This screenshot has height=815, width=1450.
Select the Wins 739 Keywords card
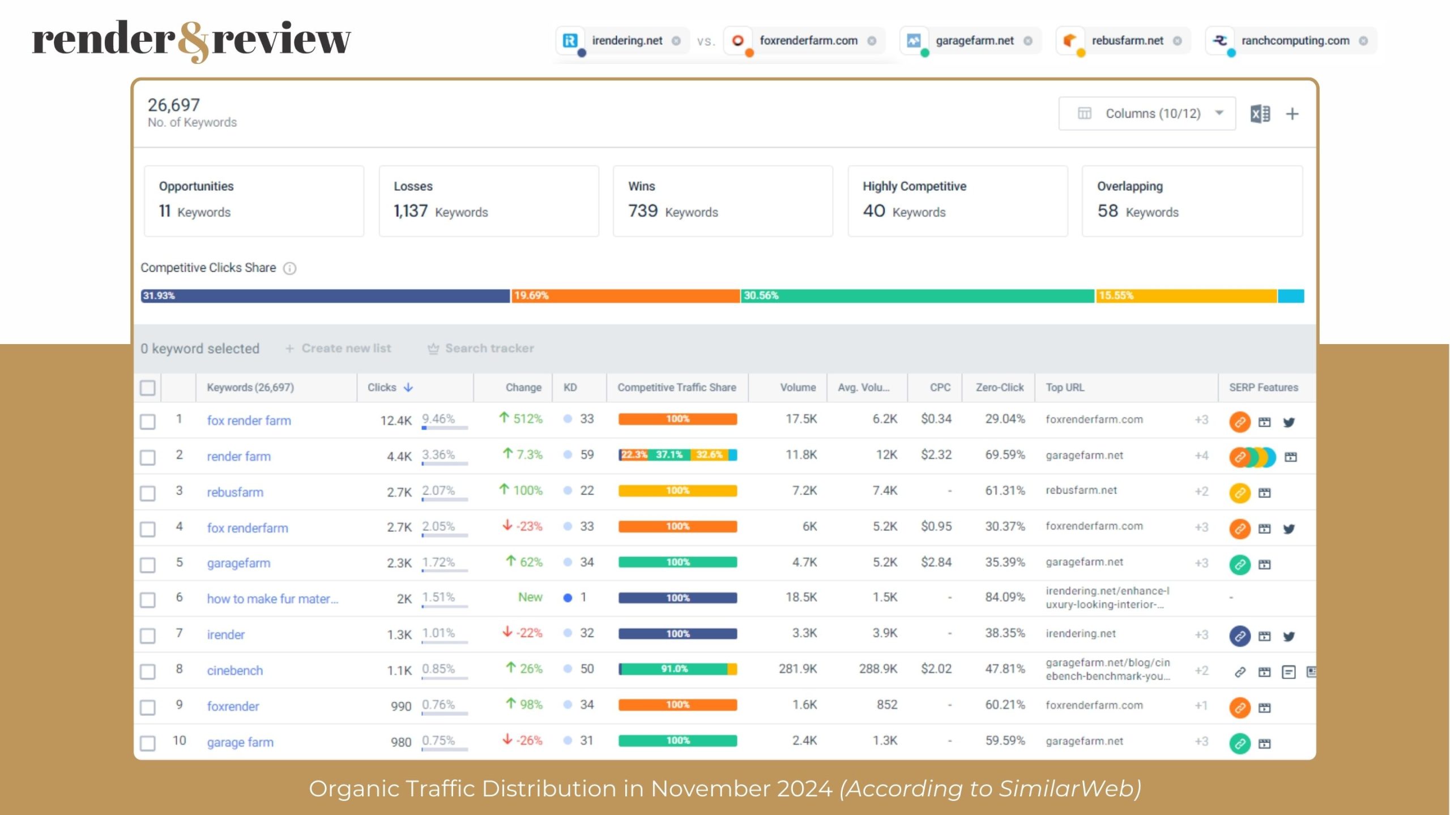(x=723, y=201)
